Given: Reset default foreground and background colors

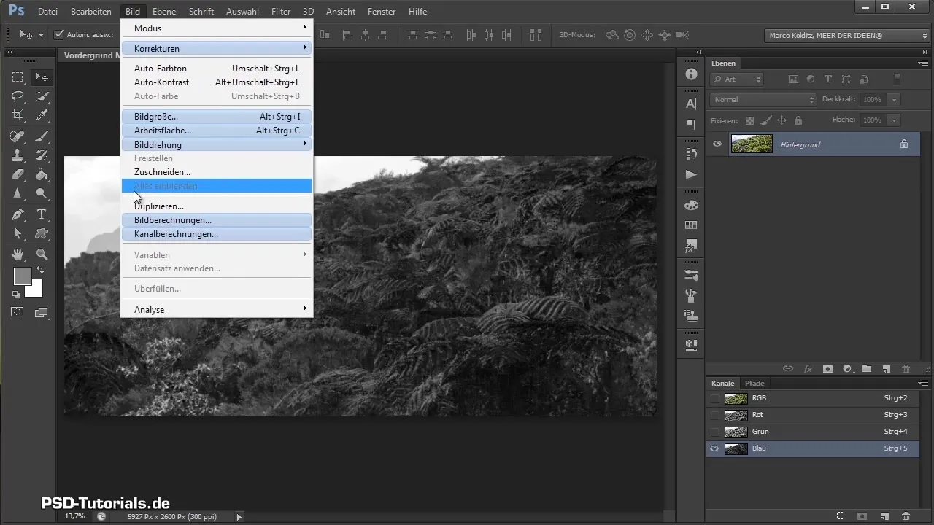Looking at the screenshot, I should pyautogui.click(x=16, y=295).
